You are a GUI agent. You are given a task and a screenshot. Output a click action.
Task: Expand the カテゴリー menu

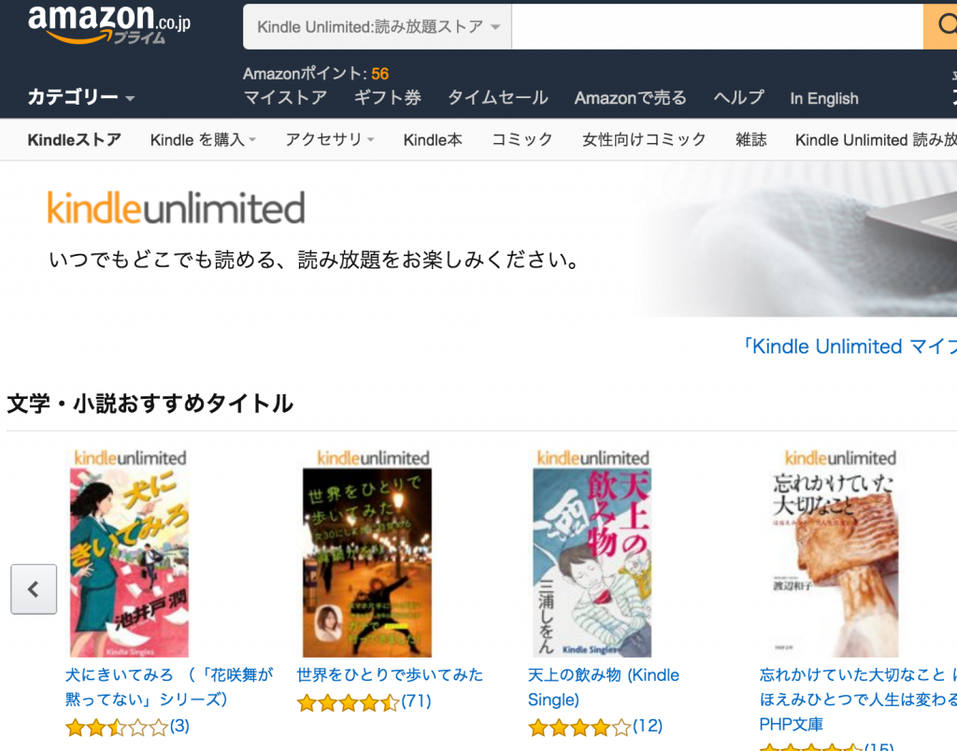pyautogui.click(x=80, y=97)
